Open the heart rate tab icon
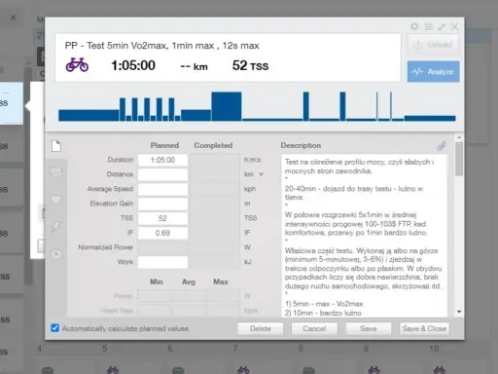Image resolution: width=498 pixels, height=374 pixels. coord(56,200)
